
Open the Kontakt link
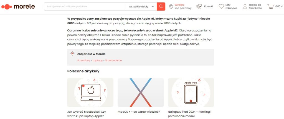209,7
